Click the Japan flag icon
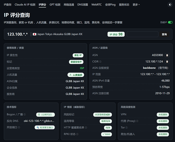 34,34
